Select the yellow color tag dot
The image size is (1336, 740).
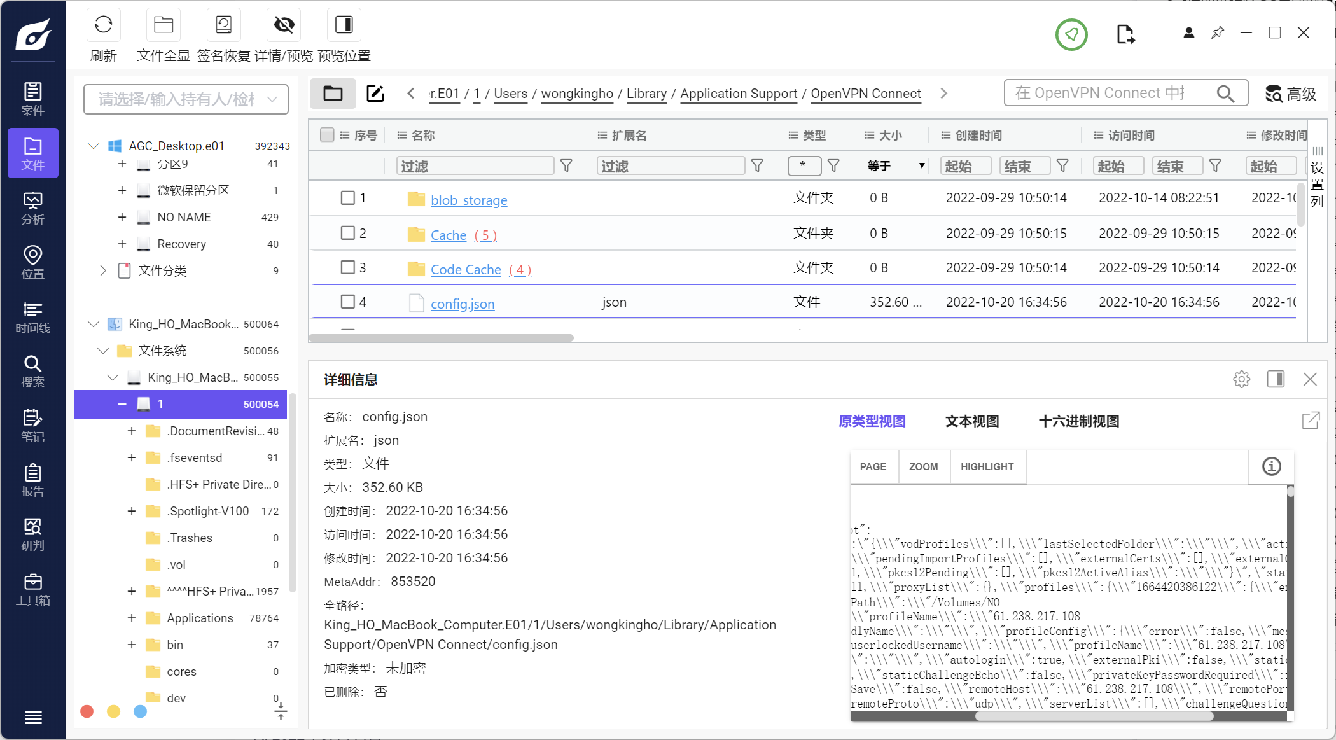[x=113, y=711]
